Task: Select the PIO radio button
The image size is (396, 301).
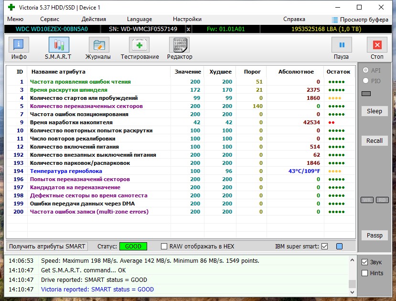Action: click(365, 81)
